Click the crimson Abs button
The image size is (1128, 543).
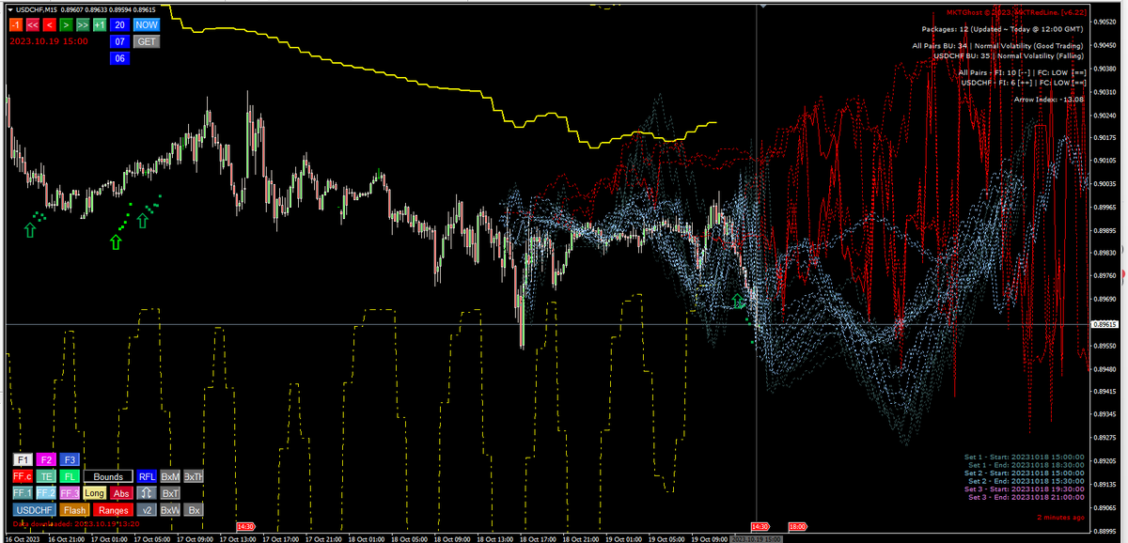click(121, 493)
